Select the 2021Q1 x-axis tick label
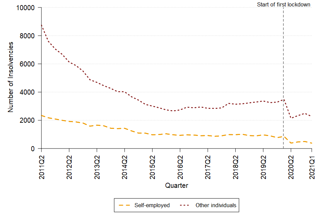 312,165
